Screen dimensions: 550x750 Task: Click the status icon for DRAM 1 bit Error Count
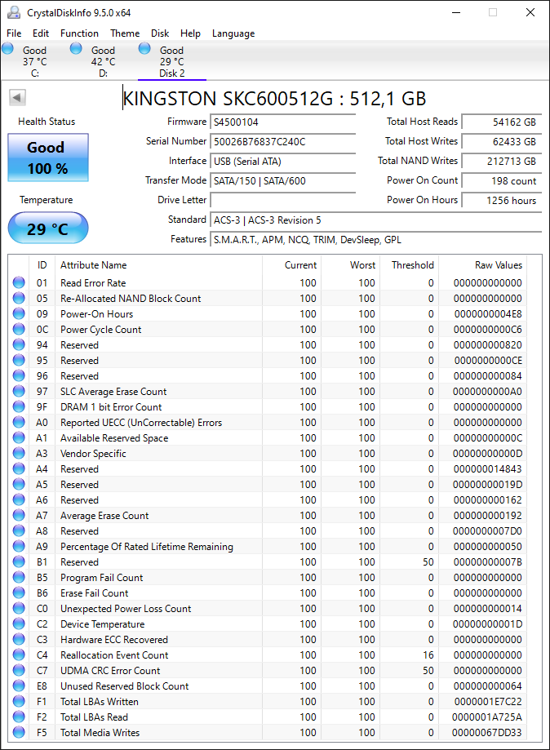(x=19, y=406)
